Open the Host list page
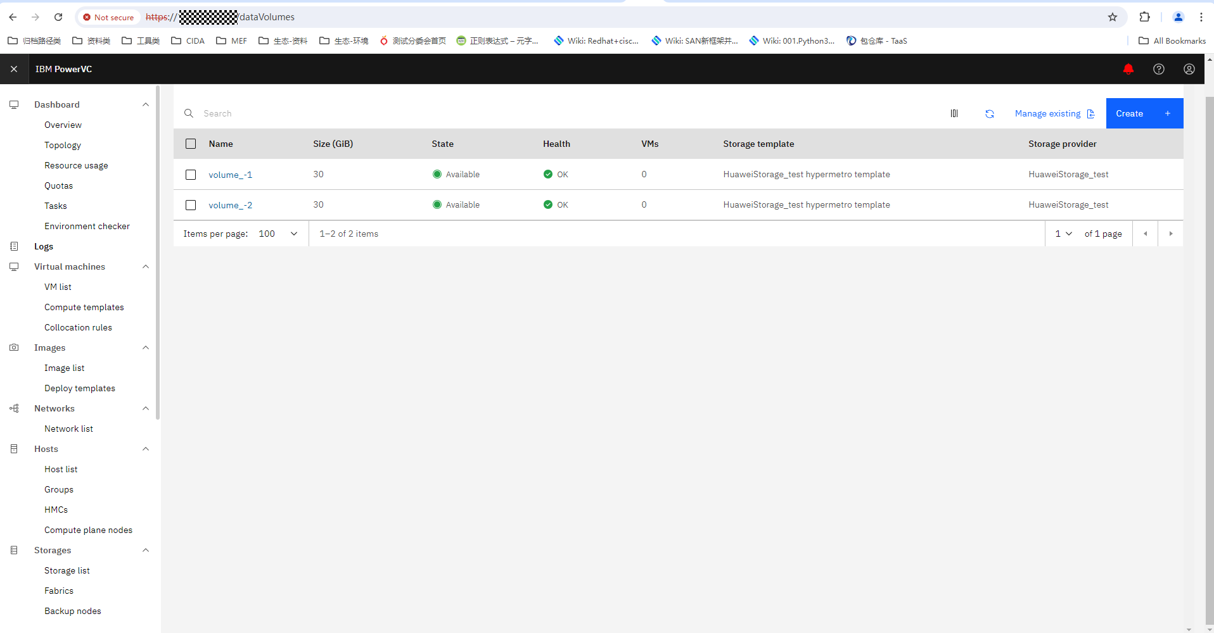This screenshot has width=1214, height=633. tap(61, 469)
